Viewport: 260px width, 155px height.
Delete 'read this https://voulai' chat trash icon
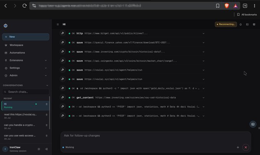(x=47, y=115)
